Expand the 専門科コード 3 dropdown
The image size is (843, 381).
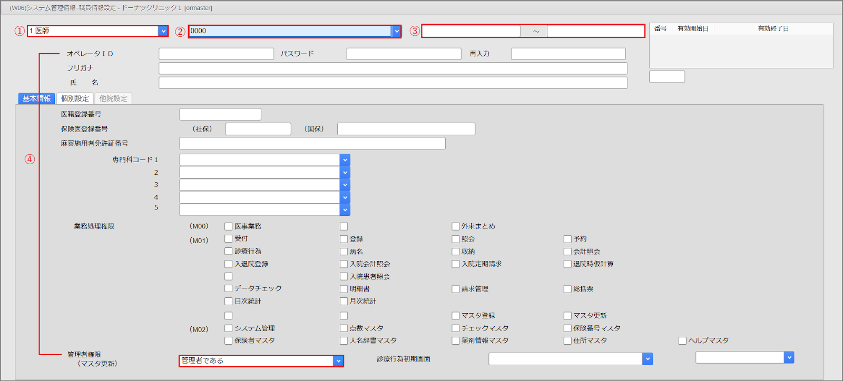(345, 185)
